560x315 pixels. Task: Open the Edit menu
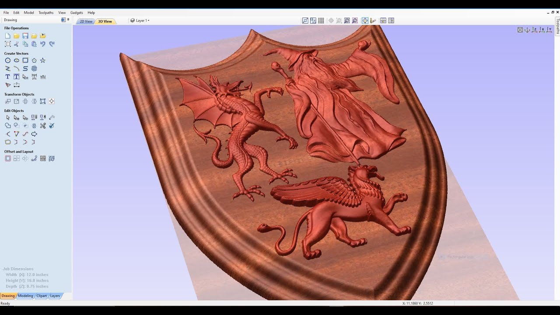16,13
